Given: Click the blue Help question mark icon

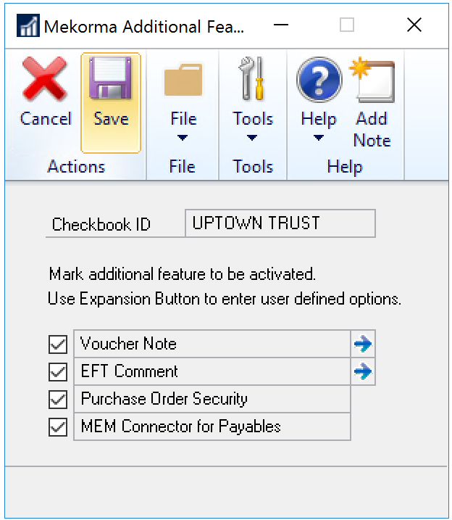Looking at the screenshot, I should coord(319,81).
